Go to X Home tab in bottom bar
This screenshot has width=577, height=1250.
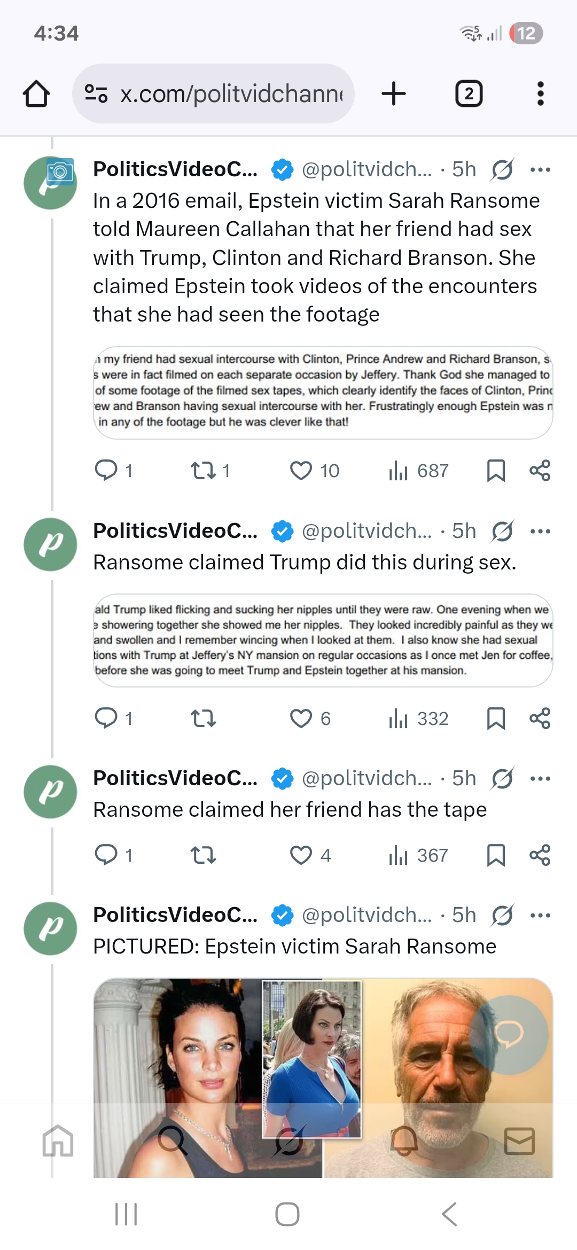[58, 1141]
